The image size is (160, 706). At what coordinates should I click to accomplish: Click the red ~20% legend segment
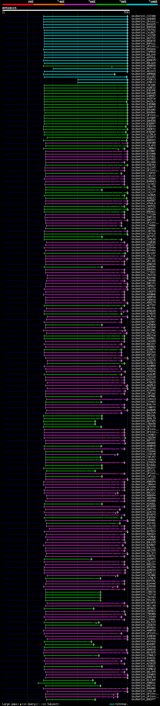click(x=18, y=5)
